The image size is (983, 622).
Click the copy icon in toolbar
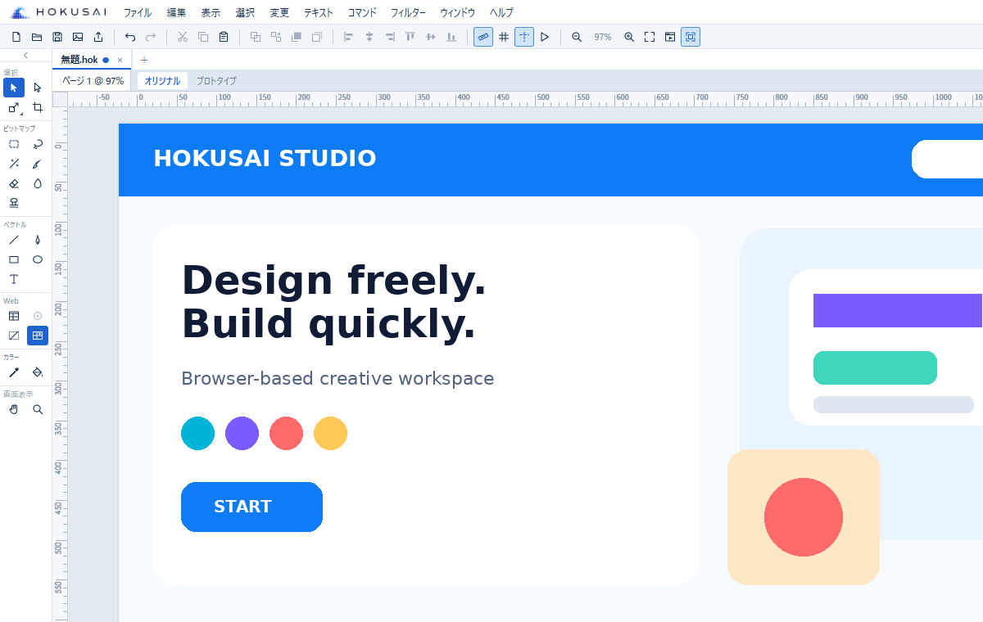203,37
